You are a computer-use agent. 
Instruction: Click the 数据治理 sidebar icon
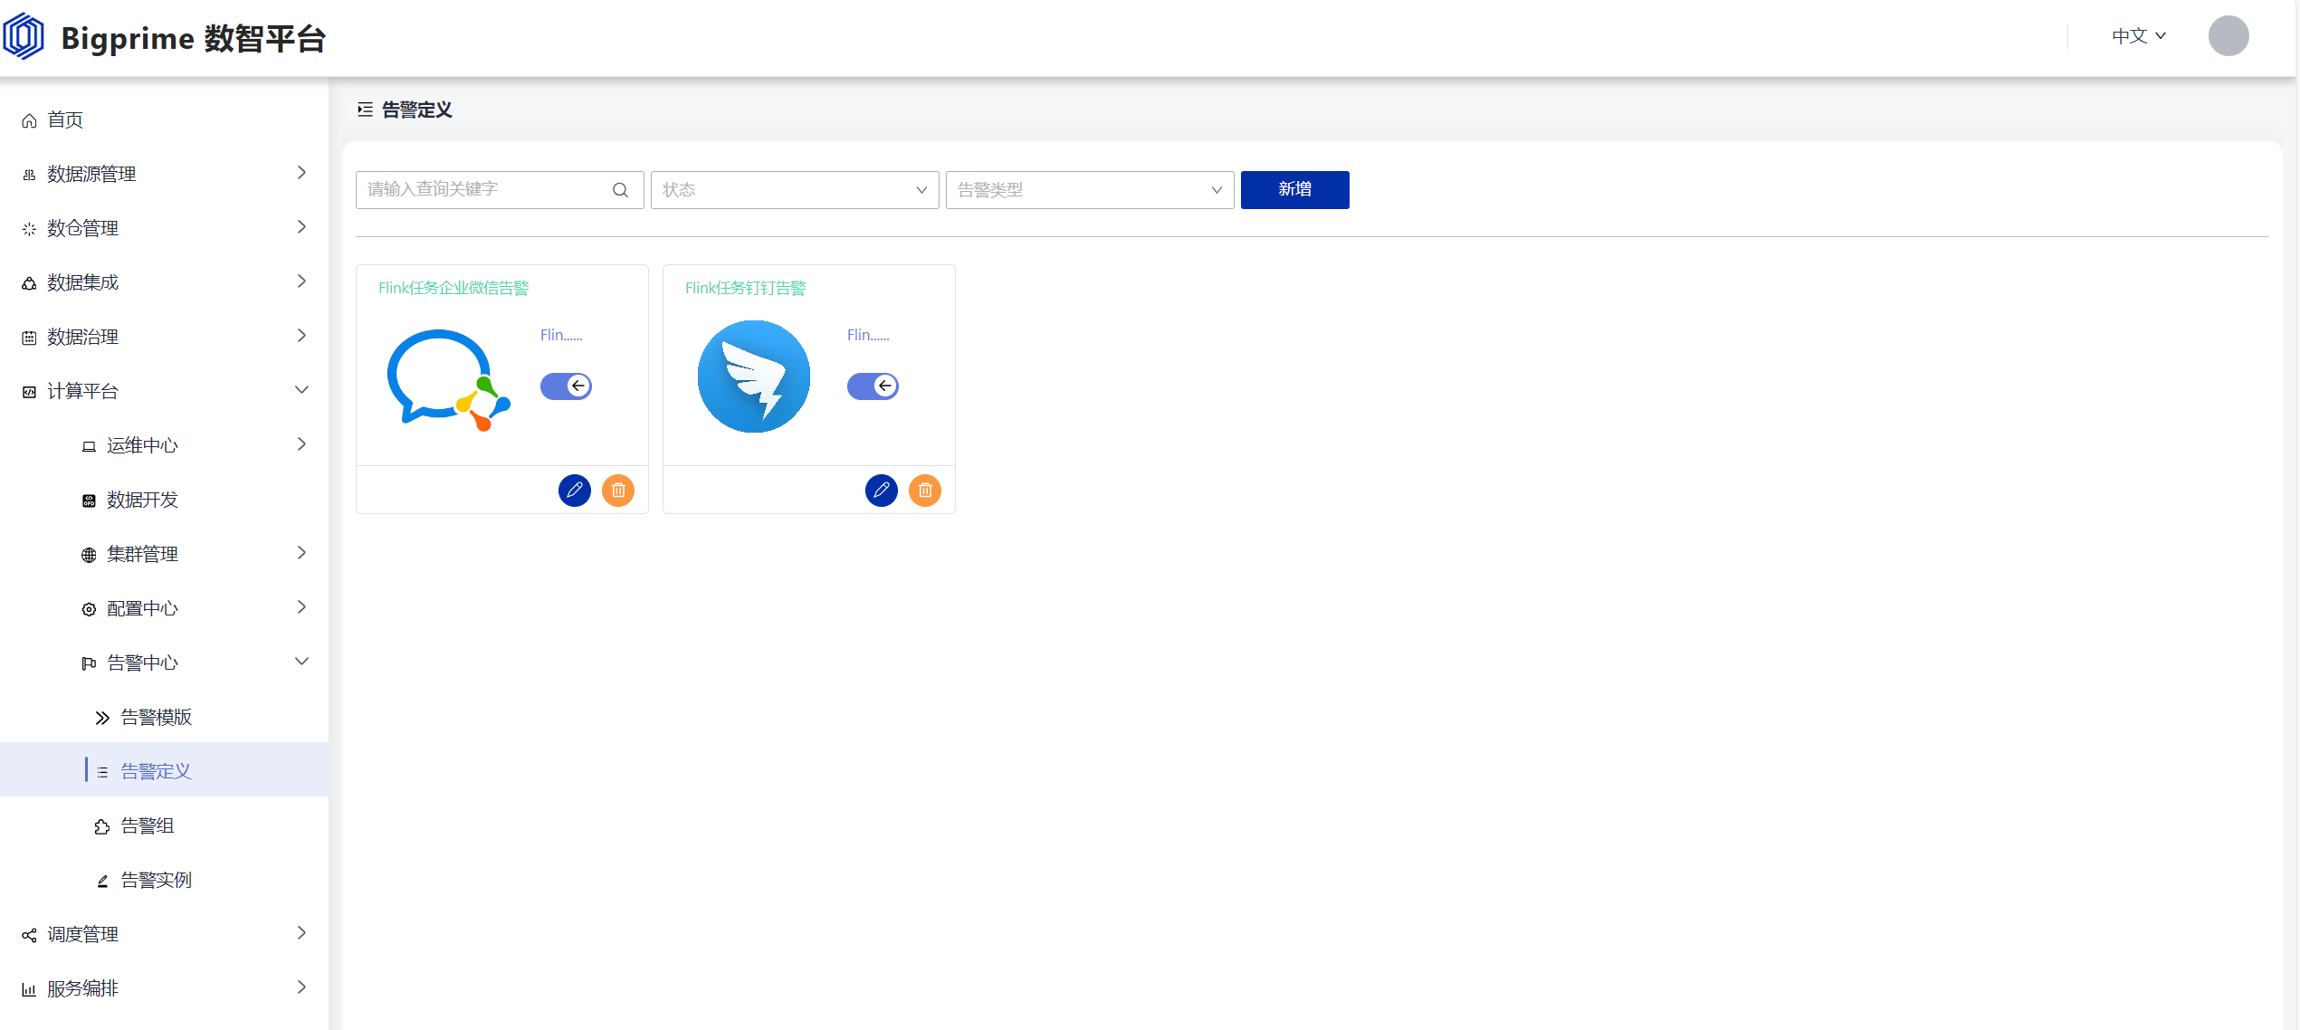coord(29,338)
